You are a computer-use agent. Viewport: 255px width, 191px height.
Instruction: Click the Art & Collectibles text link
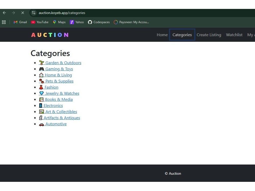(61, 112)
